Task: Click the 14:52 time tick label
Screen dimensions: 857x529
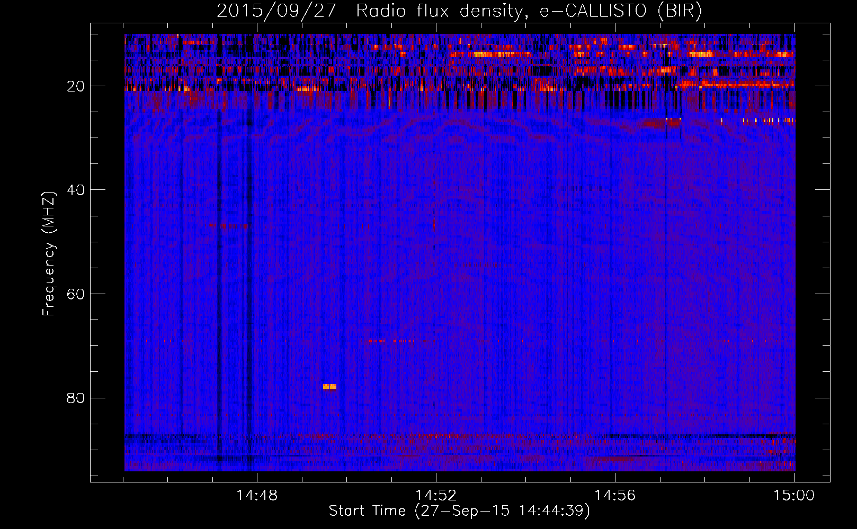Action: (x=436, y=496)
